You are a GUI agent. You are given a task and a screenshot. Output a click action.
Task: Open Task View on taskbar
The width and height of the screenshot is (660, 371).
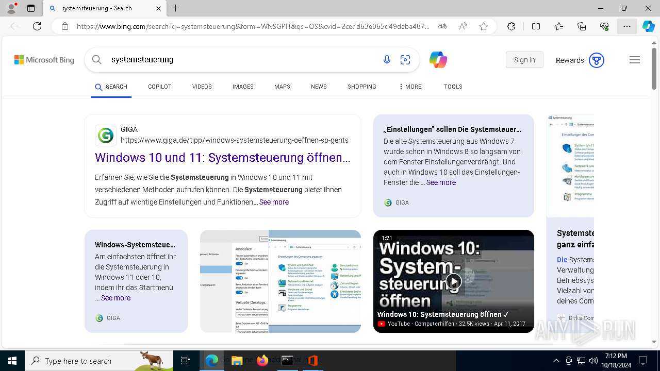point(186,361)
